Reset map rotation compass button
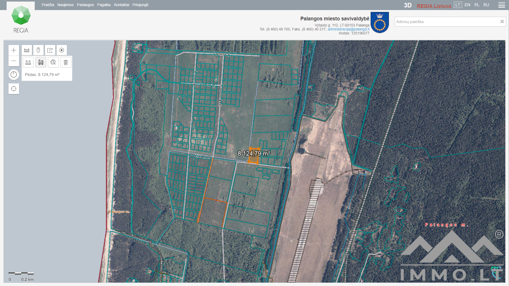The height and width of the screenshot is (286, 509). [x=14, y=75]
